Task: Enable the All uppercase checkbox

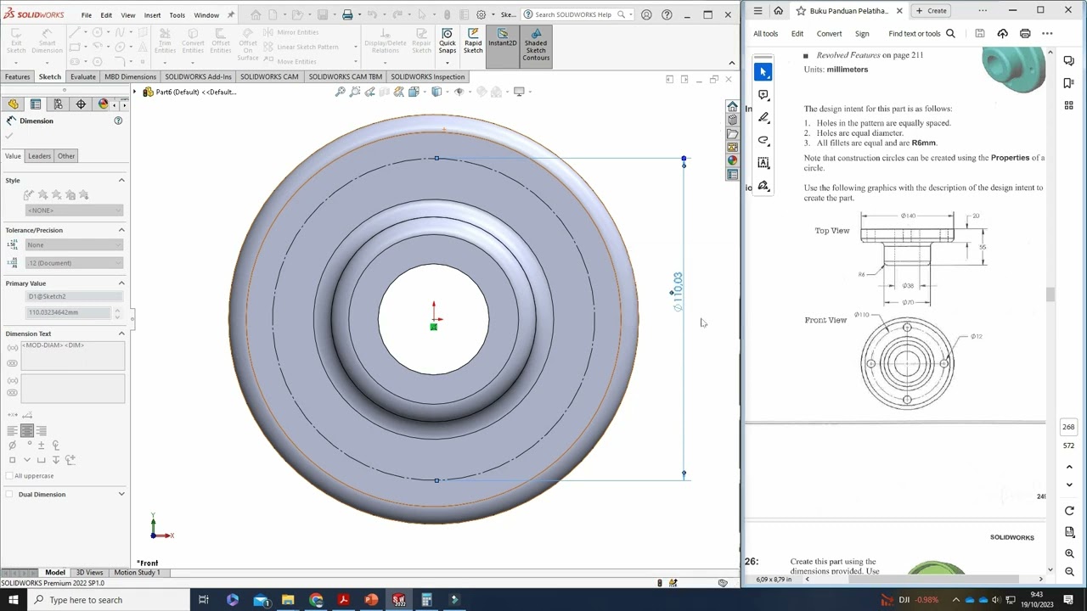Action: coord(8,476)
